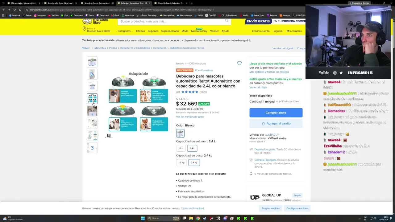This screenshot has width=395, height=222.
Task: Click the Mercado Libre logo
Action: (95, 21)
